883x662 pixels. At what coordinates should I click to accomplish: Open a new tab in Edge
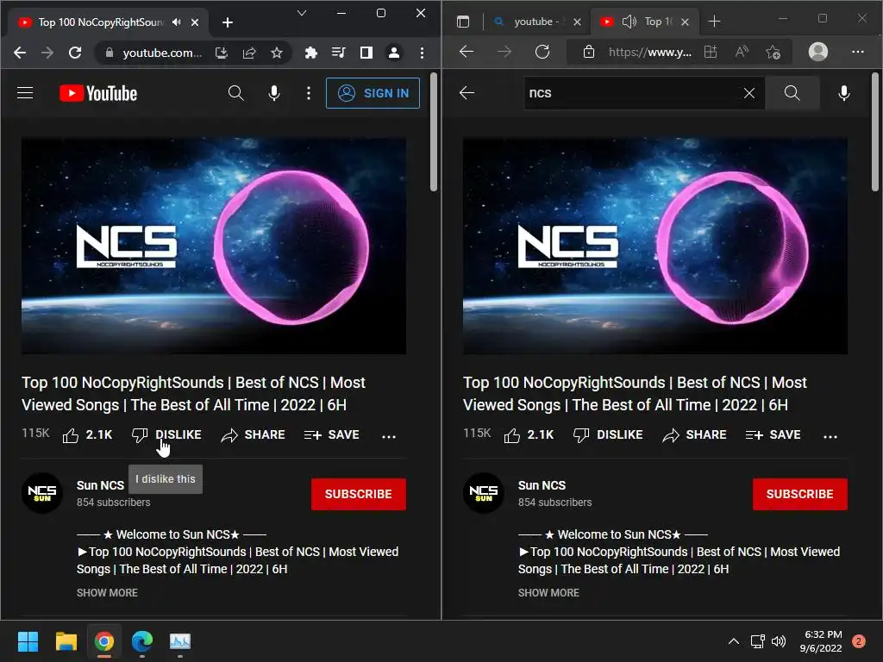coord(714,22)
